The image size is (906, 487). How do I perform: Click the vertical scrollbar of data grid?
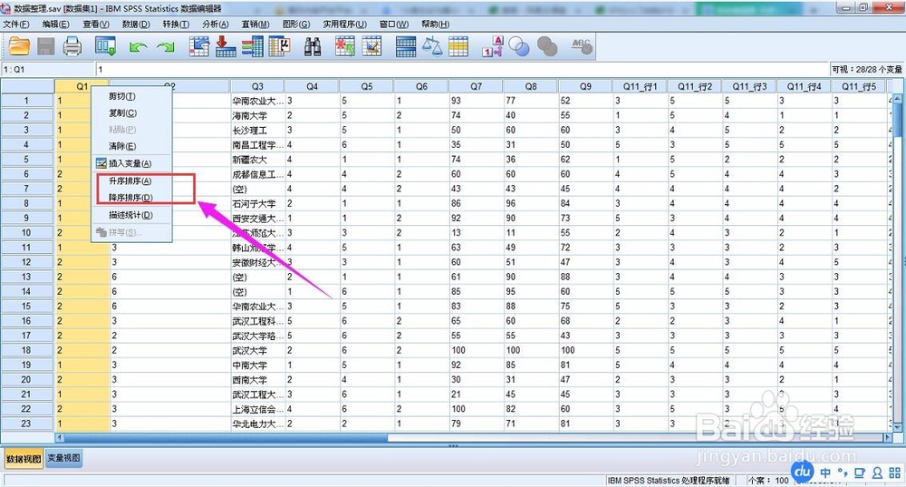coord(898,263)
